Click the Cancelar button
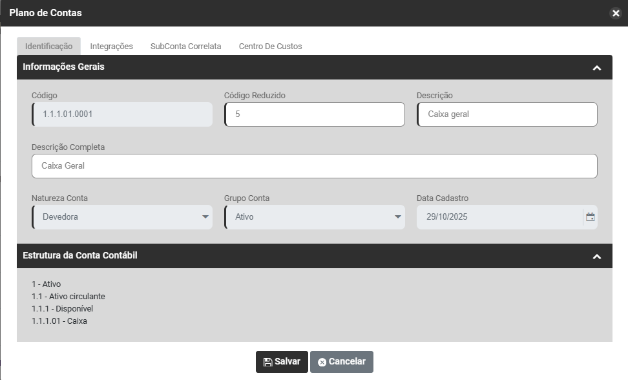The image size is (628, 380). [341, 362]
